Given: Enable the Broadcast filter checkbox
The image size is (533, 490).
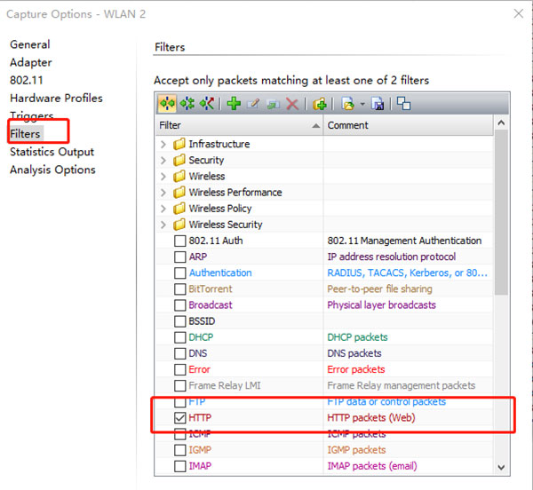Looking at the screenshot, I should tap(179, 305).
